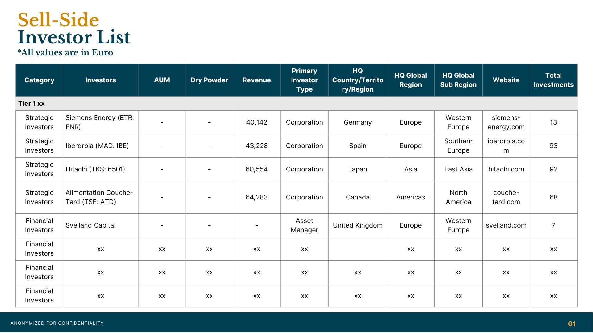Click the Sell-Side title text
This screenshot has width=593, height=333.
58,20
